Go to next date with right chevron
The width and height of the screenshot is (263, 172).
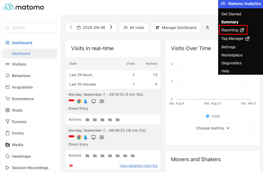click(111, 27)
